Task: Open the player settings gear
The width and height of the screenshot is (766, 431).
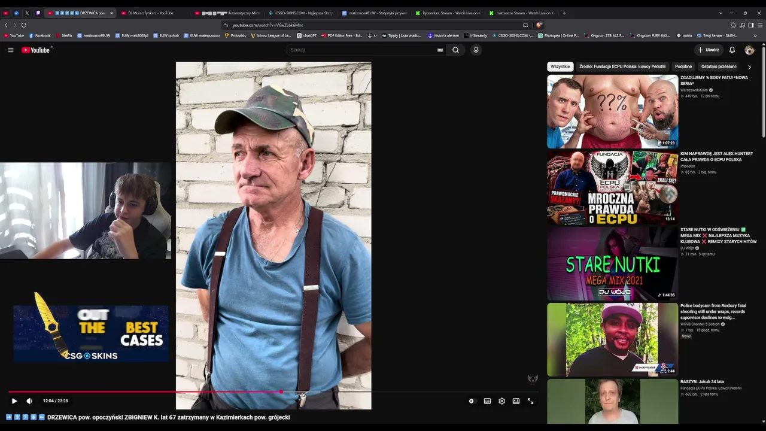Action: coord(501,401)
